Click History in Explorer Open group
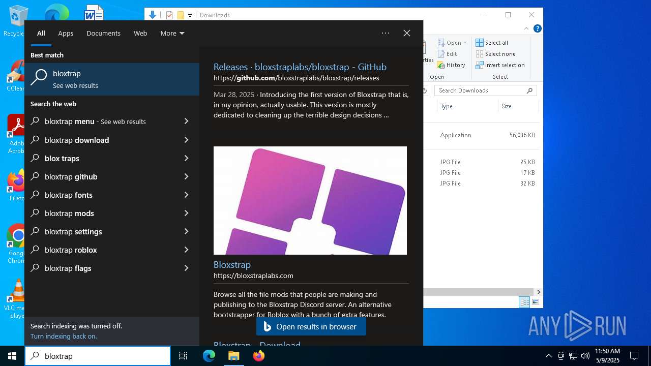 tap(451, 65)
